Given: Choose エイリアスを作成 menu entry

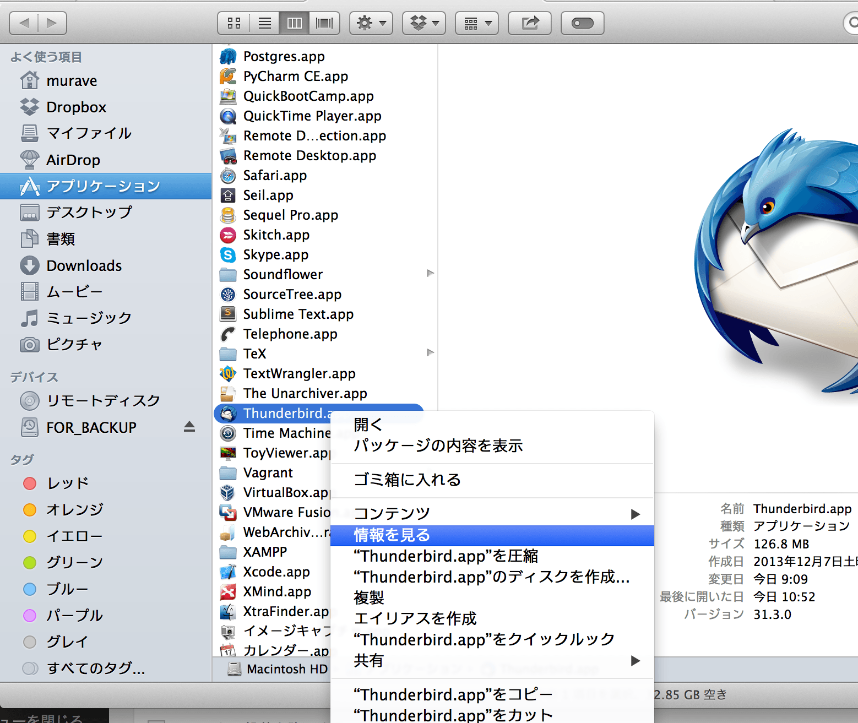Looking at the screenshot, I should tap(492, 618).
